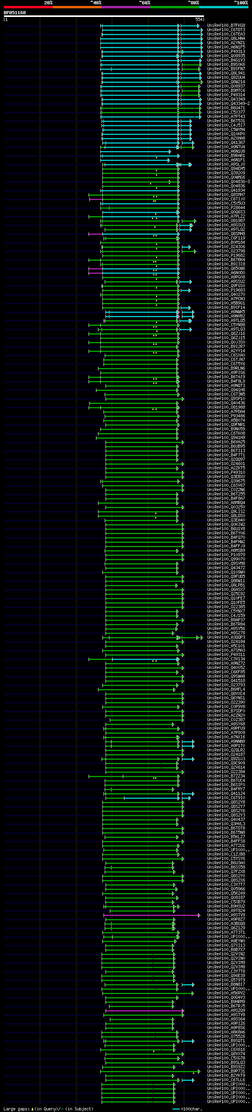Select hit UniRef100_C6F119
The height and width of the screenshot is (1112, 252).
click(x=226, y=238)
